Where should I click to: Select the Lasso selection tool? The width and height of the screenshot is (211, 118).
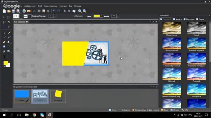coord(4,22)
